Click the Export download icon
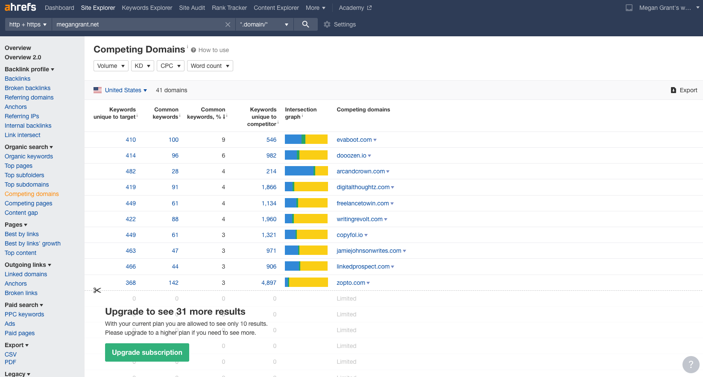The height and width of the screenshot is (377, 703). 673,90
